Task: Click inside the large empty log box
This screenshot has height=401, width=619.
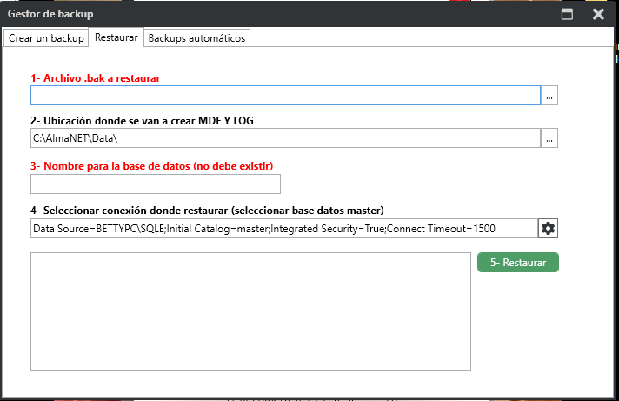Action: click(250, 311)
